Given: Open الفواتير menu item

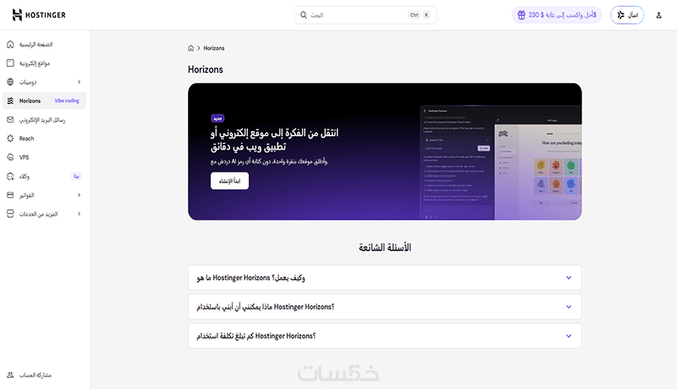Looking at the screenshot, I should coord(26,195).
